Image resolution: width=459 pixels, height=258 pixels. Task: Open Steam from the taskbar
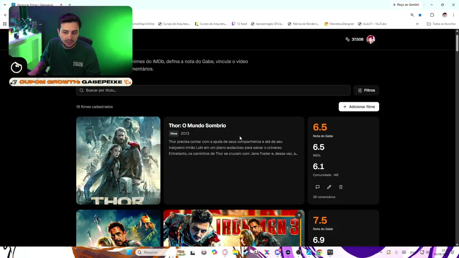(x=246, y=252)
